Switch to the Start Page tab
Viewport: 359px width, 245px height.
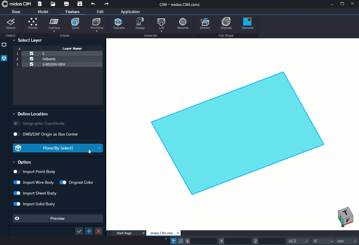pyautogui.click(x=124, y=233)
